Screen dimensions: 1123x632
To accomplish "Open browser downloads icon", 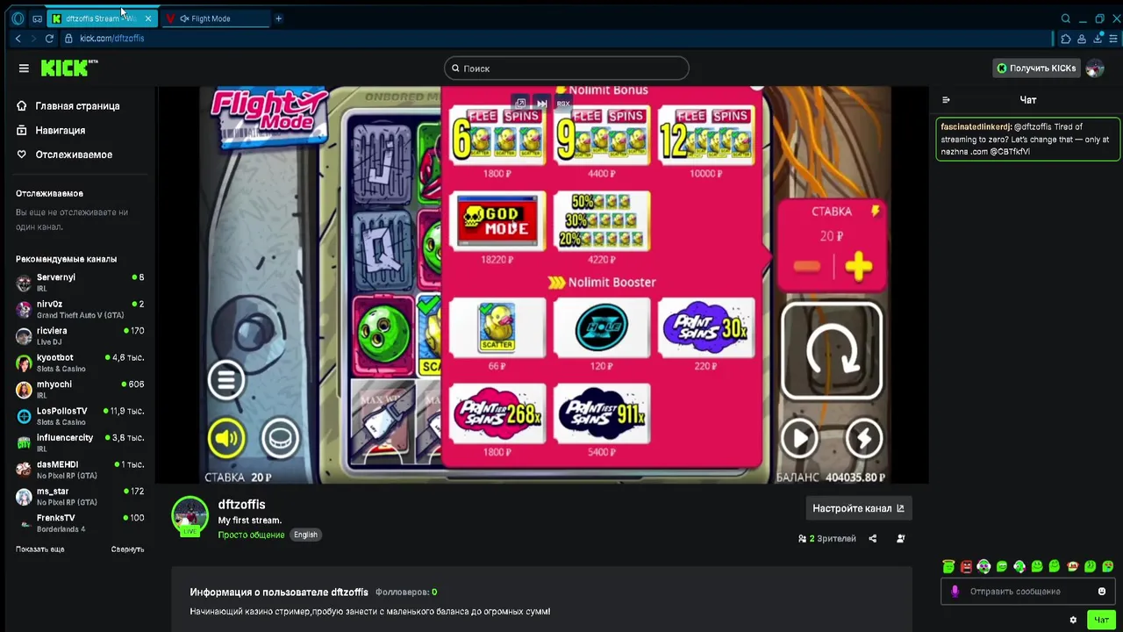I will [1097, 39].
